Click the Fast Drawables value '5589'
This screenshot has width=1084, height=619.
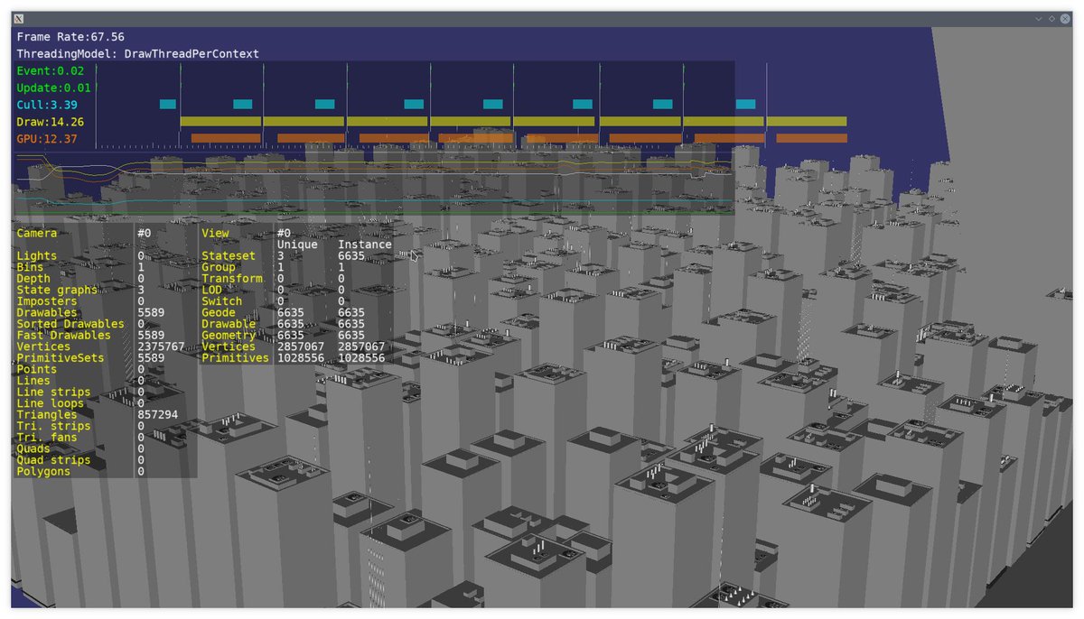coord(151,336)
